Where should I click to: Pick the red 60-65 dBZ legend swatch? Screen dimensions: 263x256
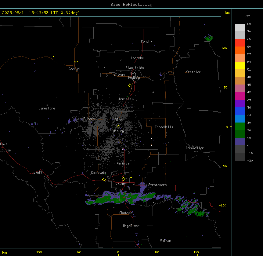coord(240,43)
